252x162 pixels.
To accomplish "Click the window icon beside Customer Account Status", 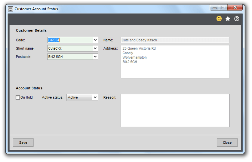I will [11, 9].
